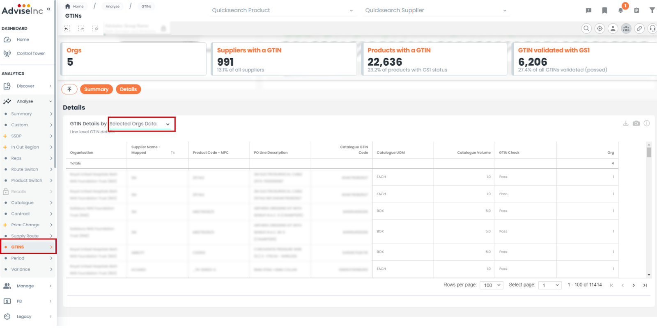Select the GTINS sidebar item
Screen dimensions: 657x330
(27, 247)
